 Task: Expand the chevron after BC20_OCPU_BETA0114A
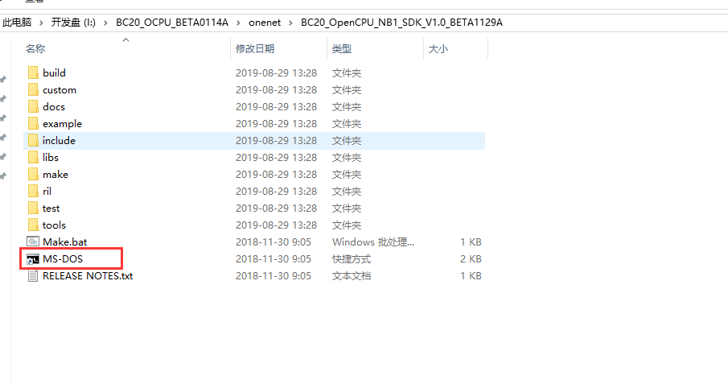239,23
